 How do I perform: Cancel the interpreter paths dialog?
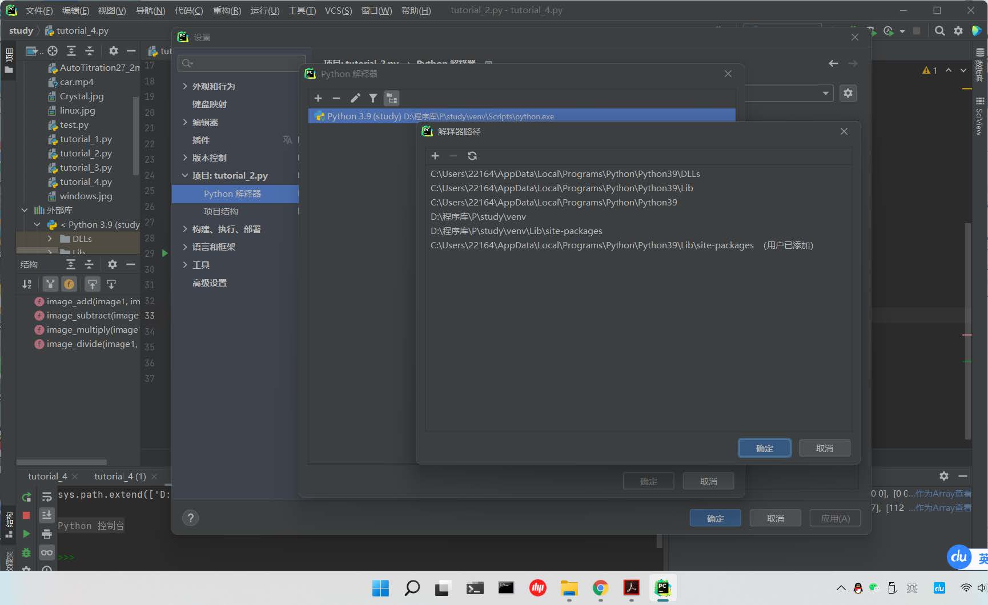coord(825,448)
